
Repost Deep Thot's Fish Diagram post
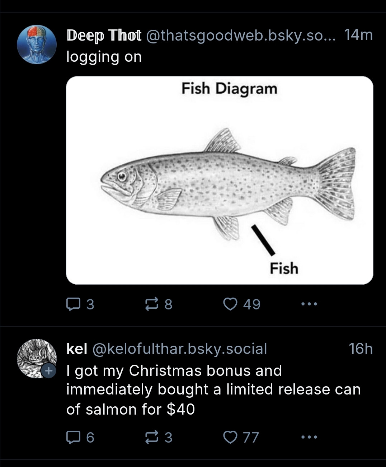pyautogui.click(x=158, y=304)
